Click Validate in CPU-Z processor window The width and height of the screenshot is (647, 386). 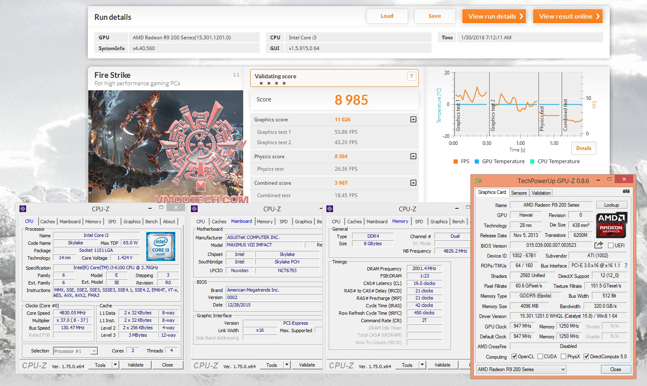pos(135,365)
